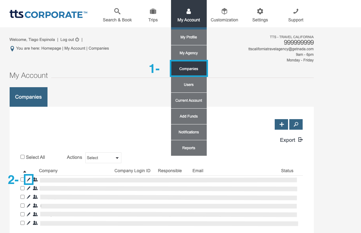Open Support with the phone icon
The image size is (361, 233).
click(295, 11)
